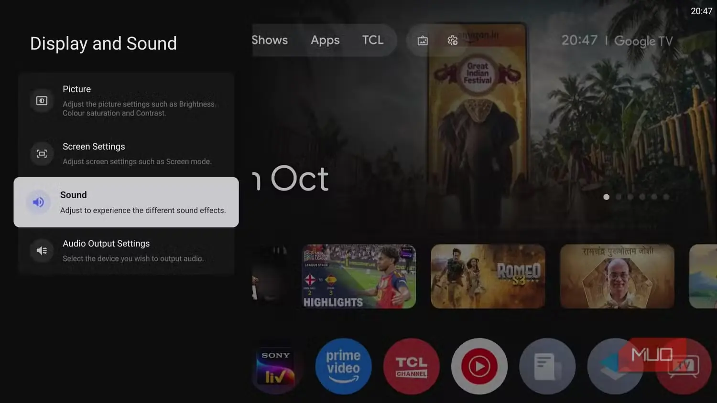The height and width of the screenshot is (403, 717).
Task: Select the Screen Settings icon
Action: point(42,154)
